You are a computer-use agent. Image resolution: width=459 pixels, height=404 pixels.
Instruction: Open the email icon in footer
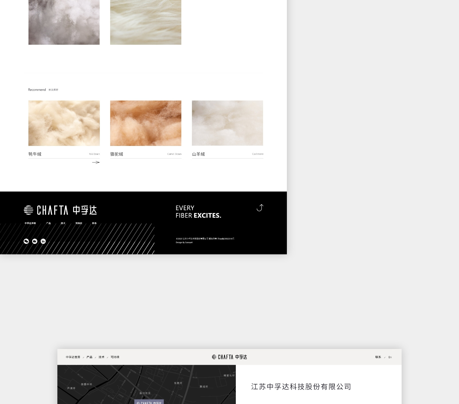point(35,241)
